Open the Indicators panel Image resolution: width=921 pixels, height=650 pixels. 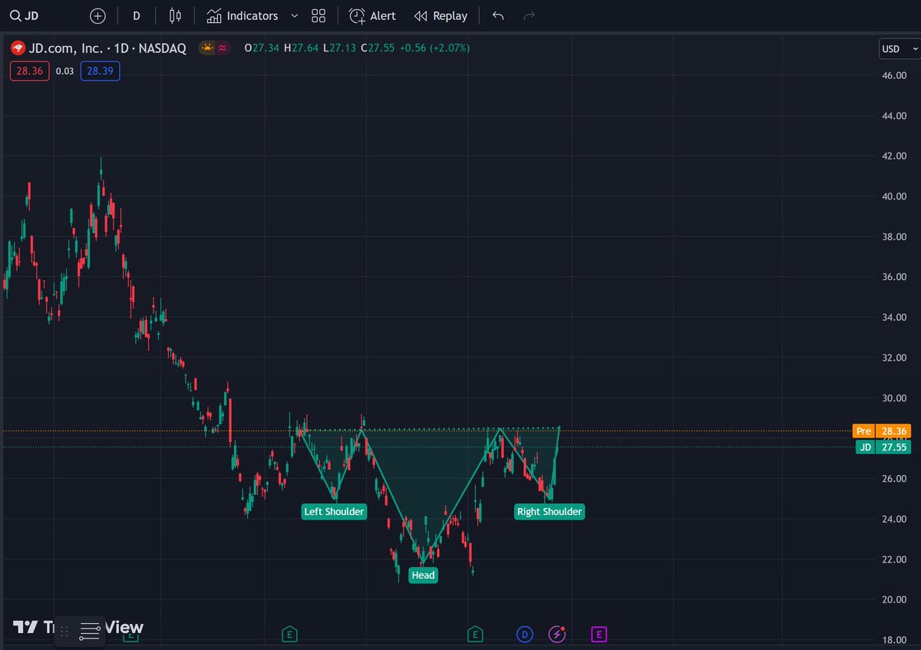(243, 16)
